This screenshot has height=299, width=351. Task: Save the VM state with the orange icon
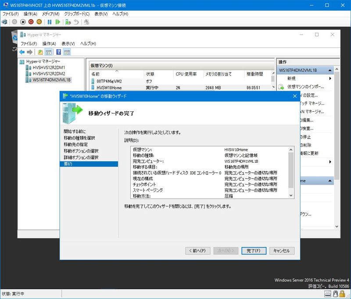tap(39, 22)
